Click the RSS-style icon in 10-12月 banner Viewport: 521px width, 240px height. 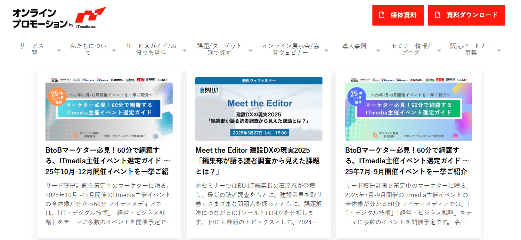(x=75, y=135)
